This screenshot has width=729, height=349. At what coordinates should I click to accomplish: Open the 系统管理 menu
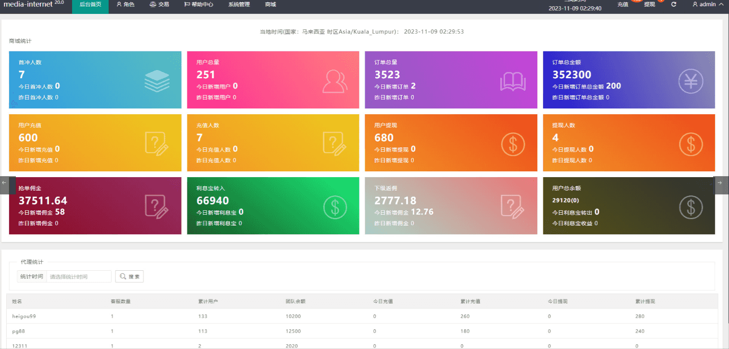tap(239, 4)
